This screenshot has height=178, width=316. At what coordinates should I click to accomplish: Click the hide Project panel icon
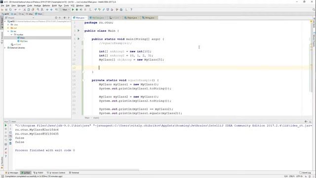(x=69, y=18)
